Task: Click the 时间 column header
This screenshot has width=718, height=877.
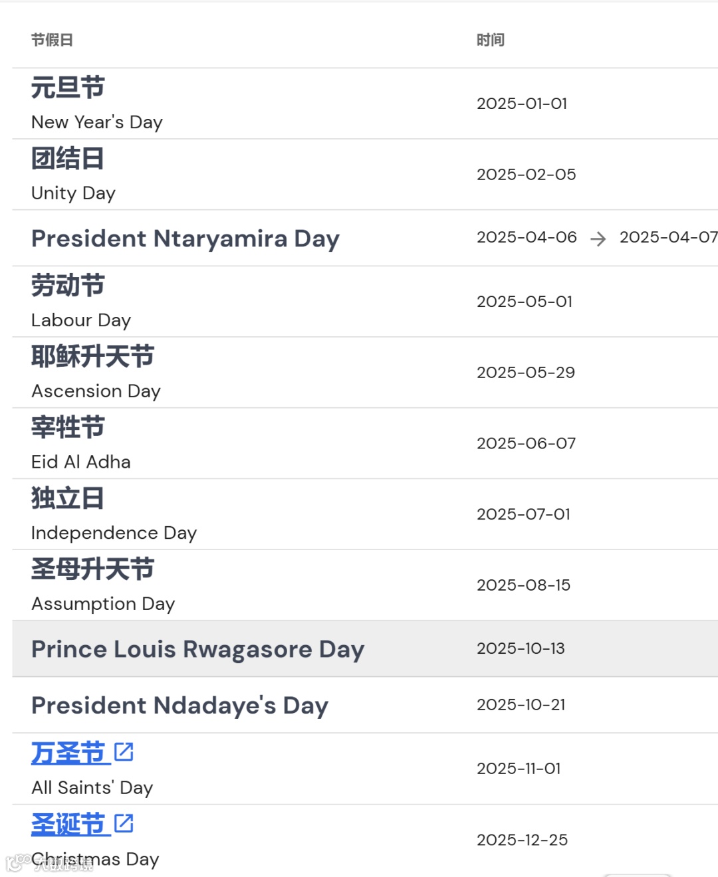Action: click(x=491, y=40)
